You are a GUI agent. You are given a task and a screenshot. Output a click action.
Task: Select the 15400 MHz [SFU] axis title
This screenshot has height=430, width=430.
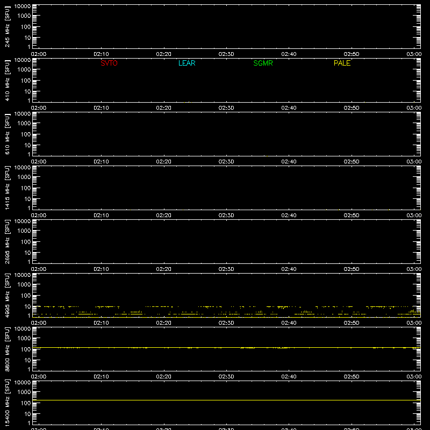pos(7,403)
